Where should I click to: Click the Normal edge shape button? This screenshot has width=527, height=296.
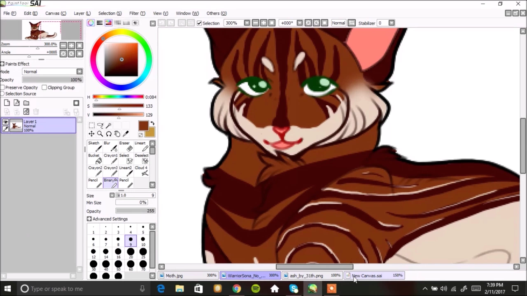pos(338,23)
